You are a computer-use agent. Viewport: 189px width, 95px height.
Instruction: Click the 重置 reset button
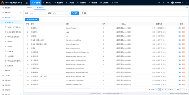84,13
